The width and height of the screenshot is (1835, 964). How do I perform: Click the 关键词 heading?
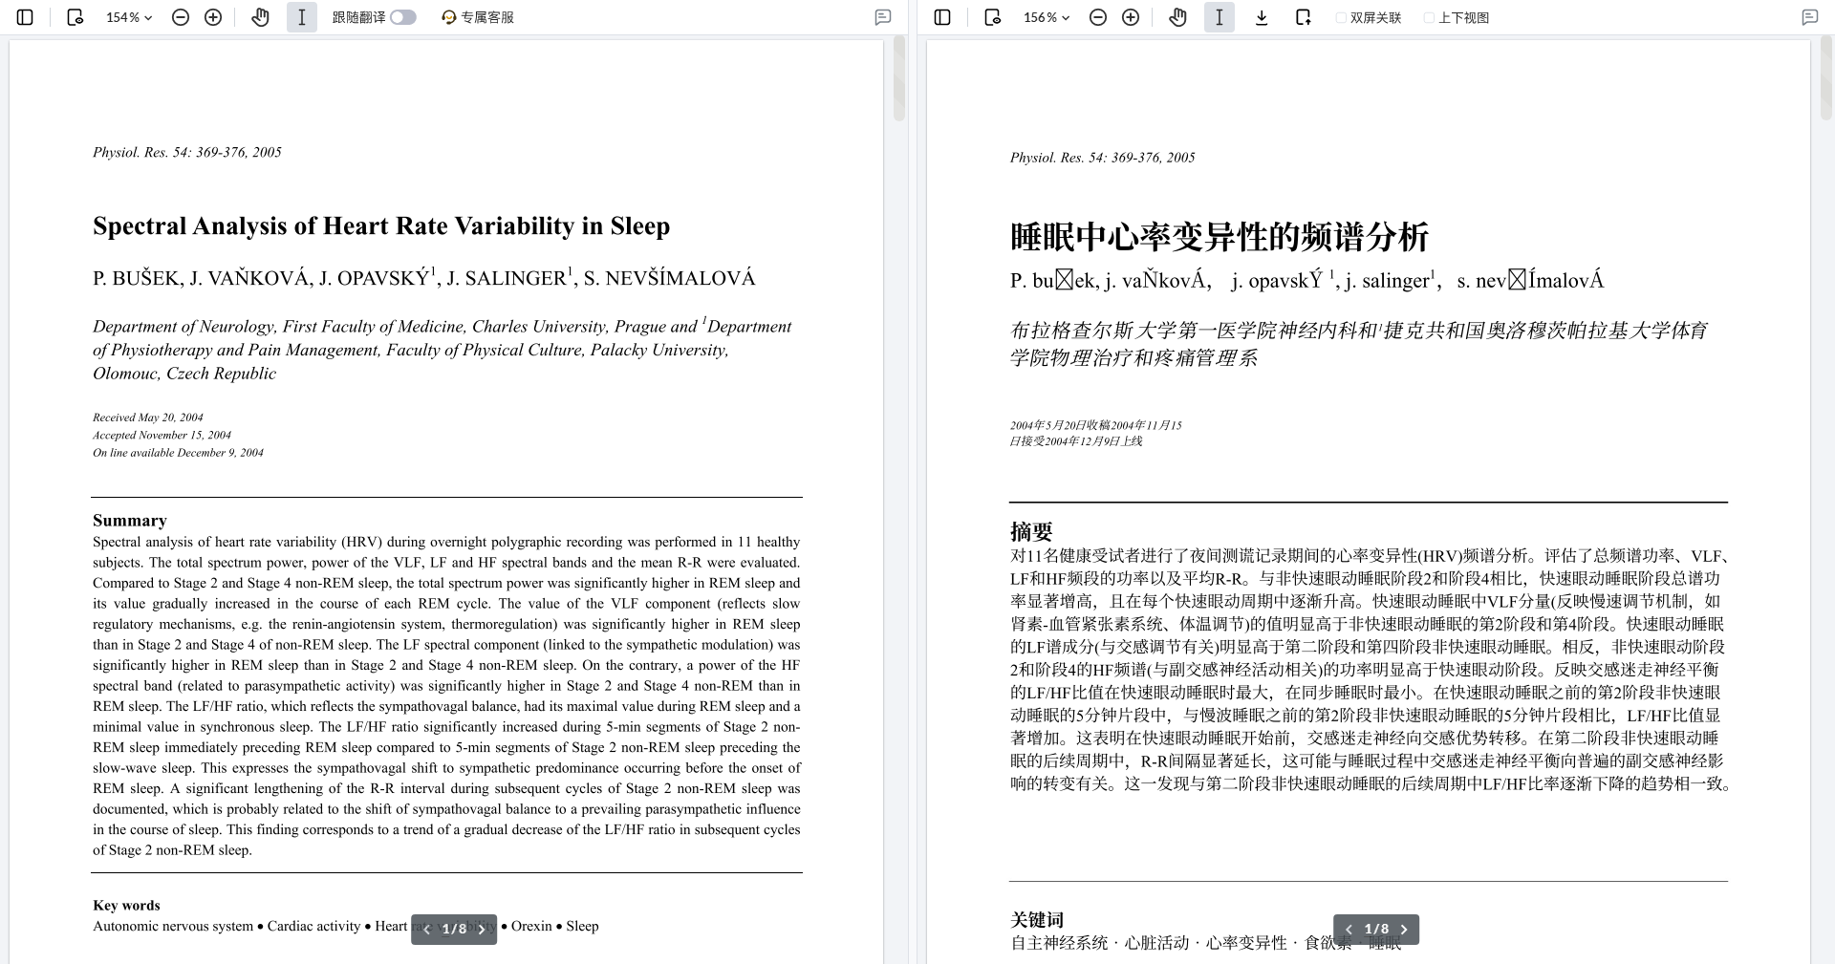(1037, 919)
